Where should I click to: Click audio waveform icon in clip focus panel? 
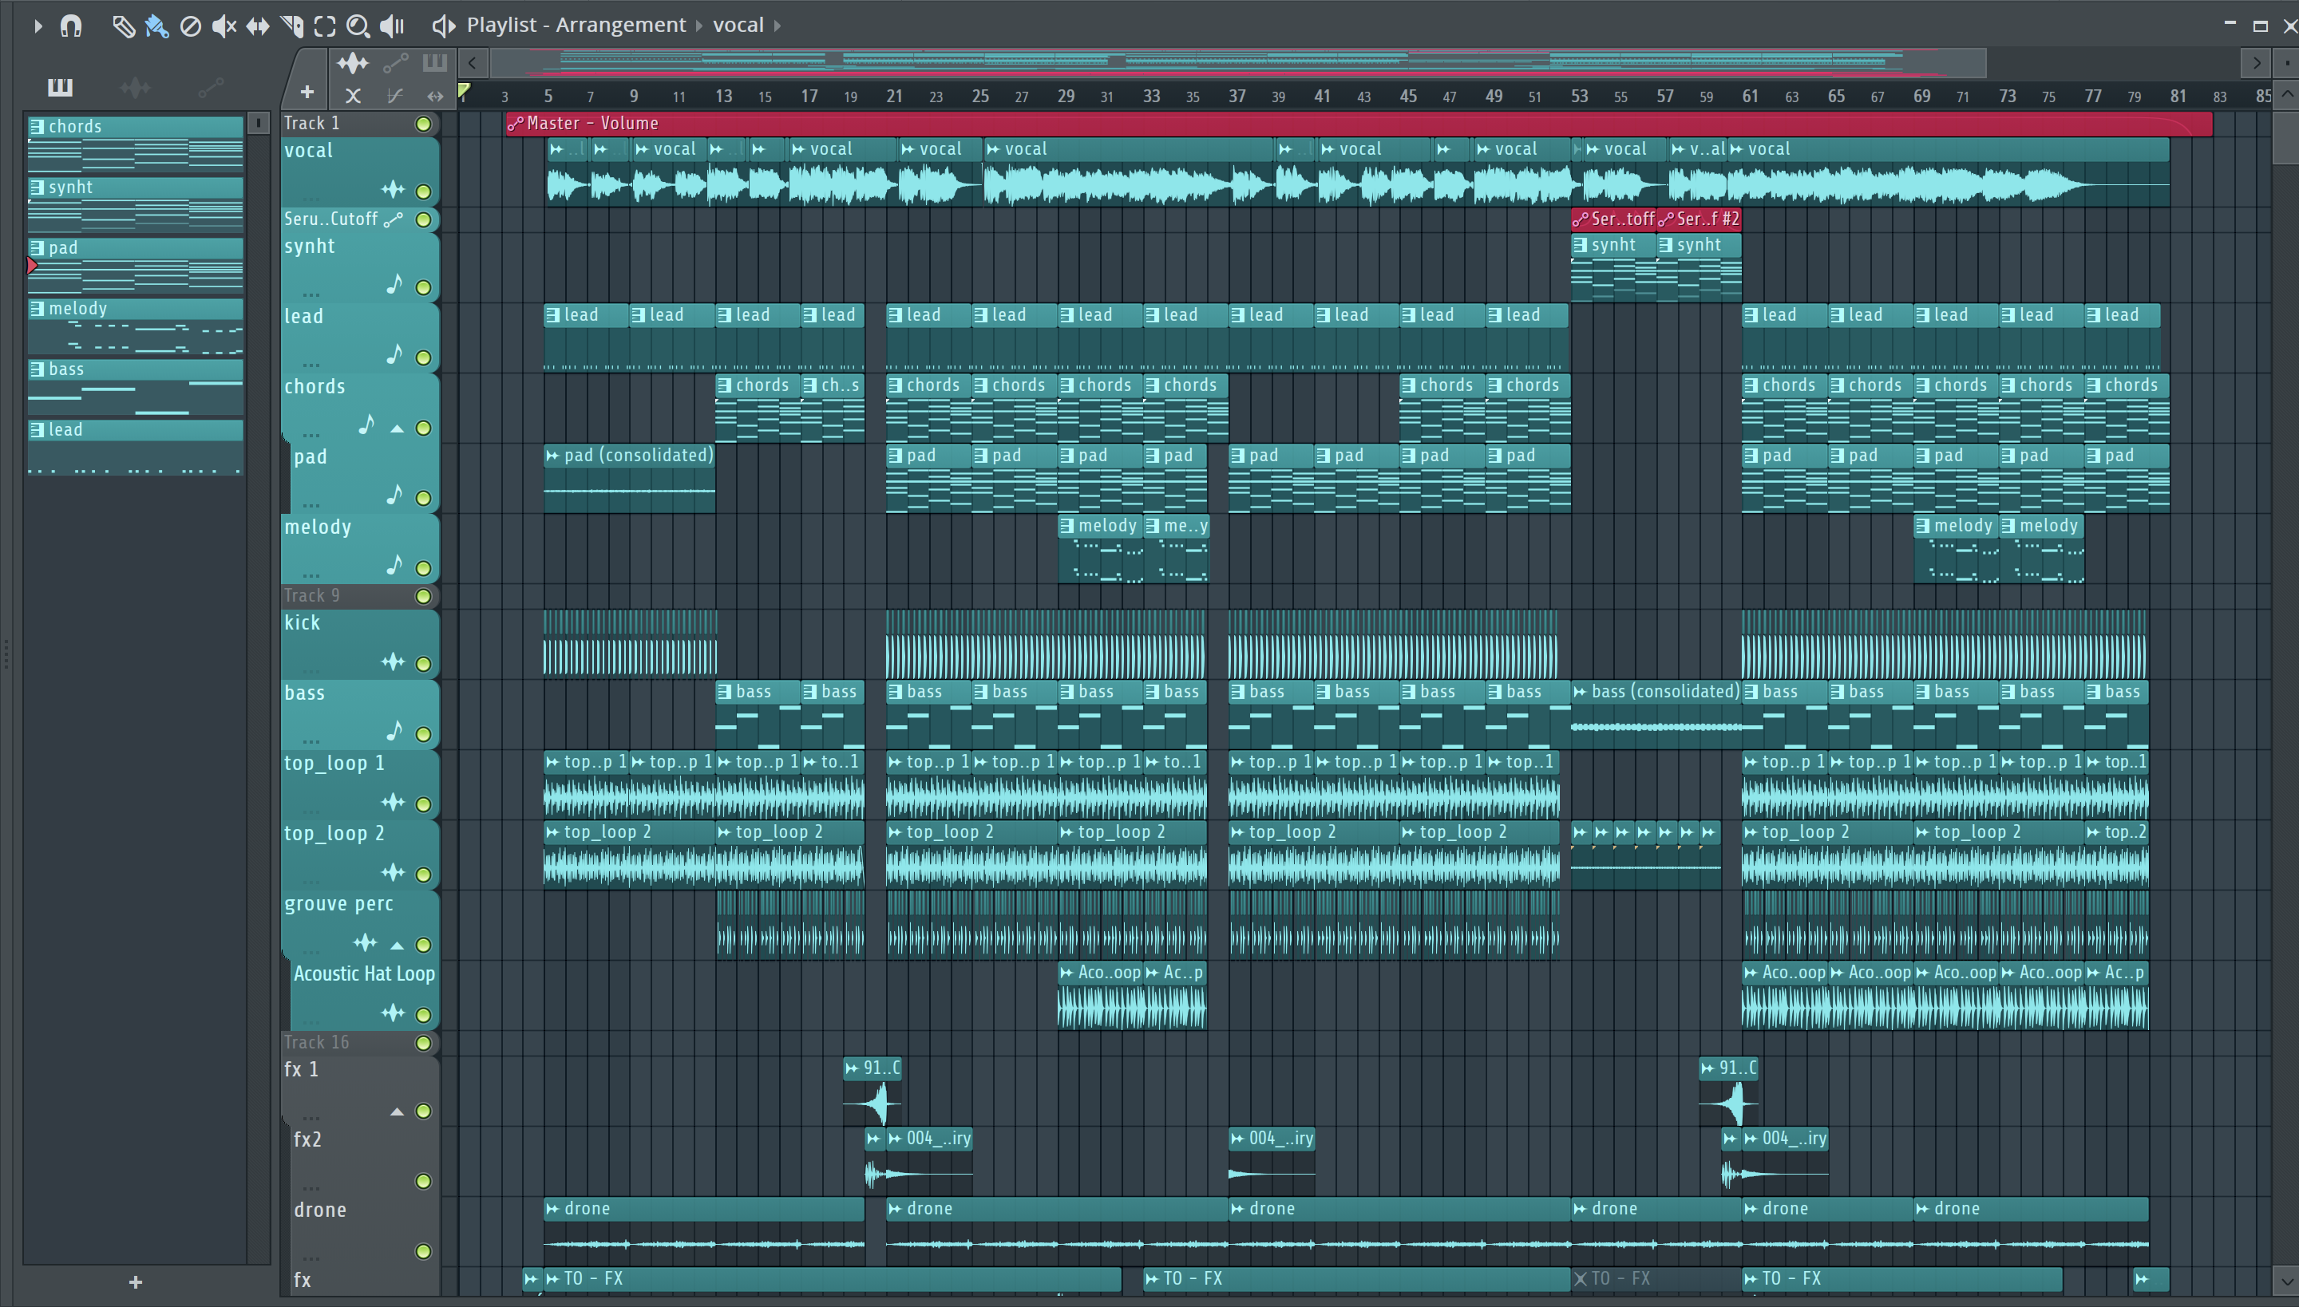click(x=353, y=63)
